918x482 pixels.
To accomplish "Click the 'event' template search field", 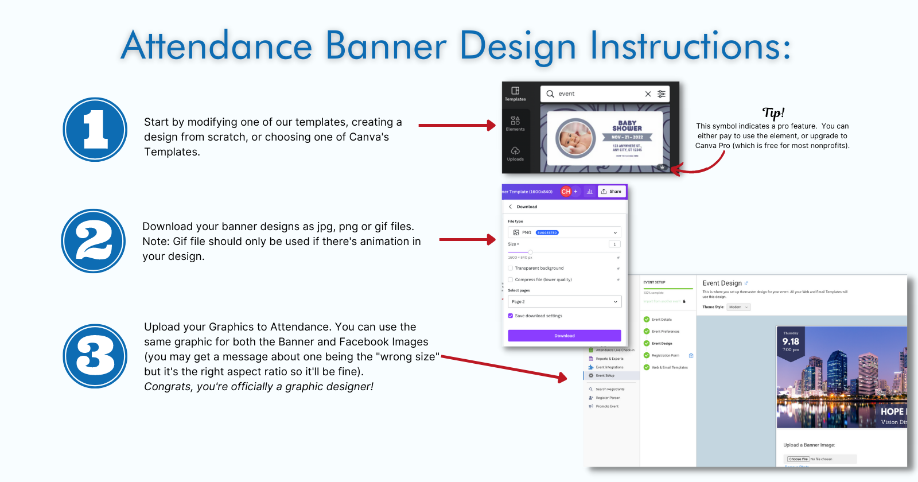I will coord(605,94).
